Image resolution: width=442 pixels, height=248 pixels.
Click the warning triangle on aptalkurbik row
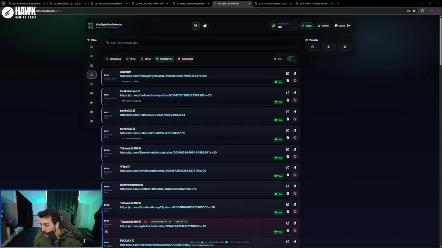tap(106, 231)
